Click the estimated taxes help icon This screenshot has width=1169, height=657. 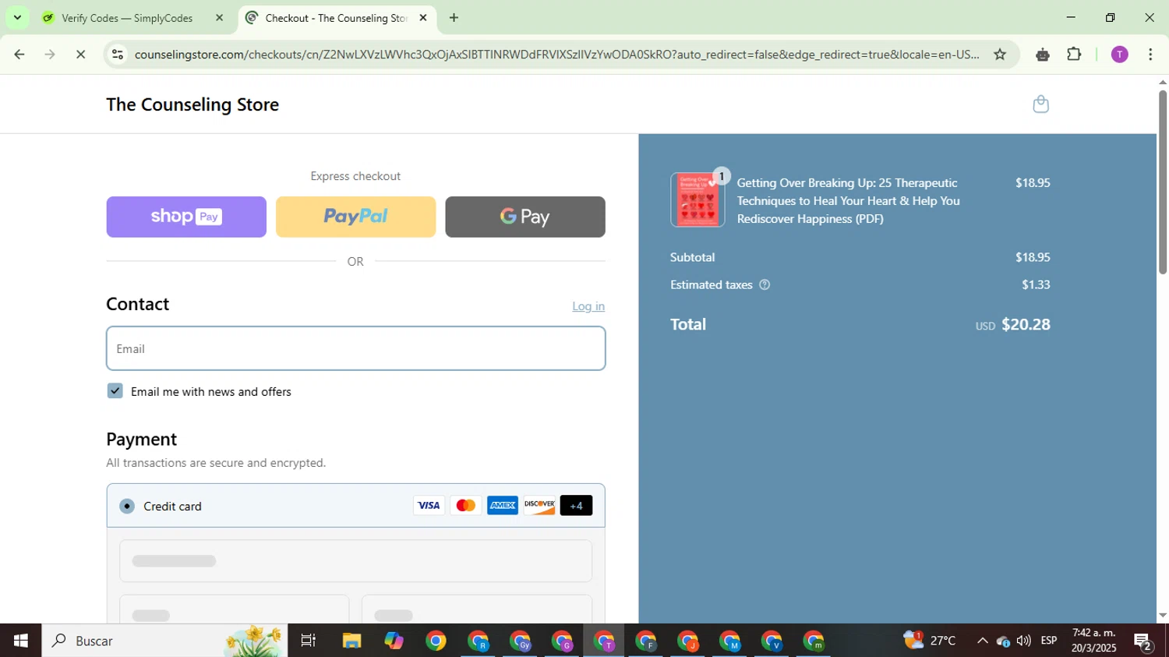point(765,284)
